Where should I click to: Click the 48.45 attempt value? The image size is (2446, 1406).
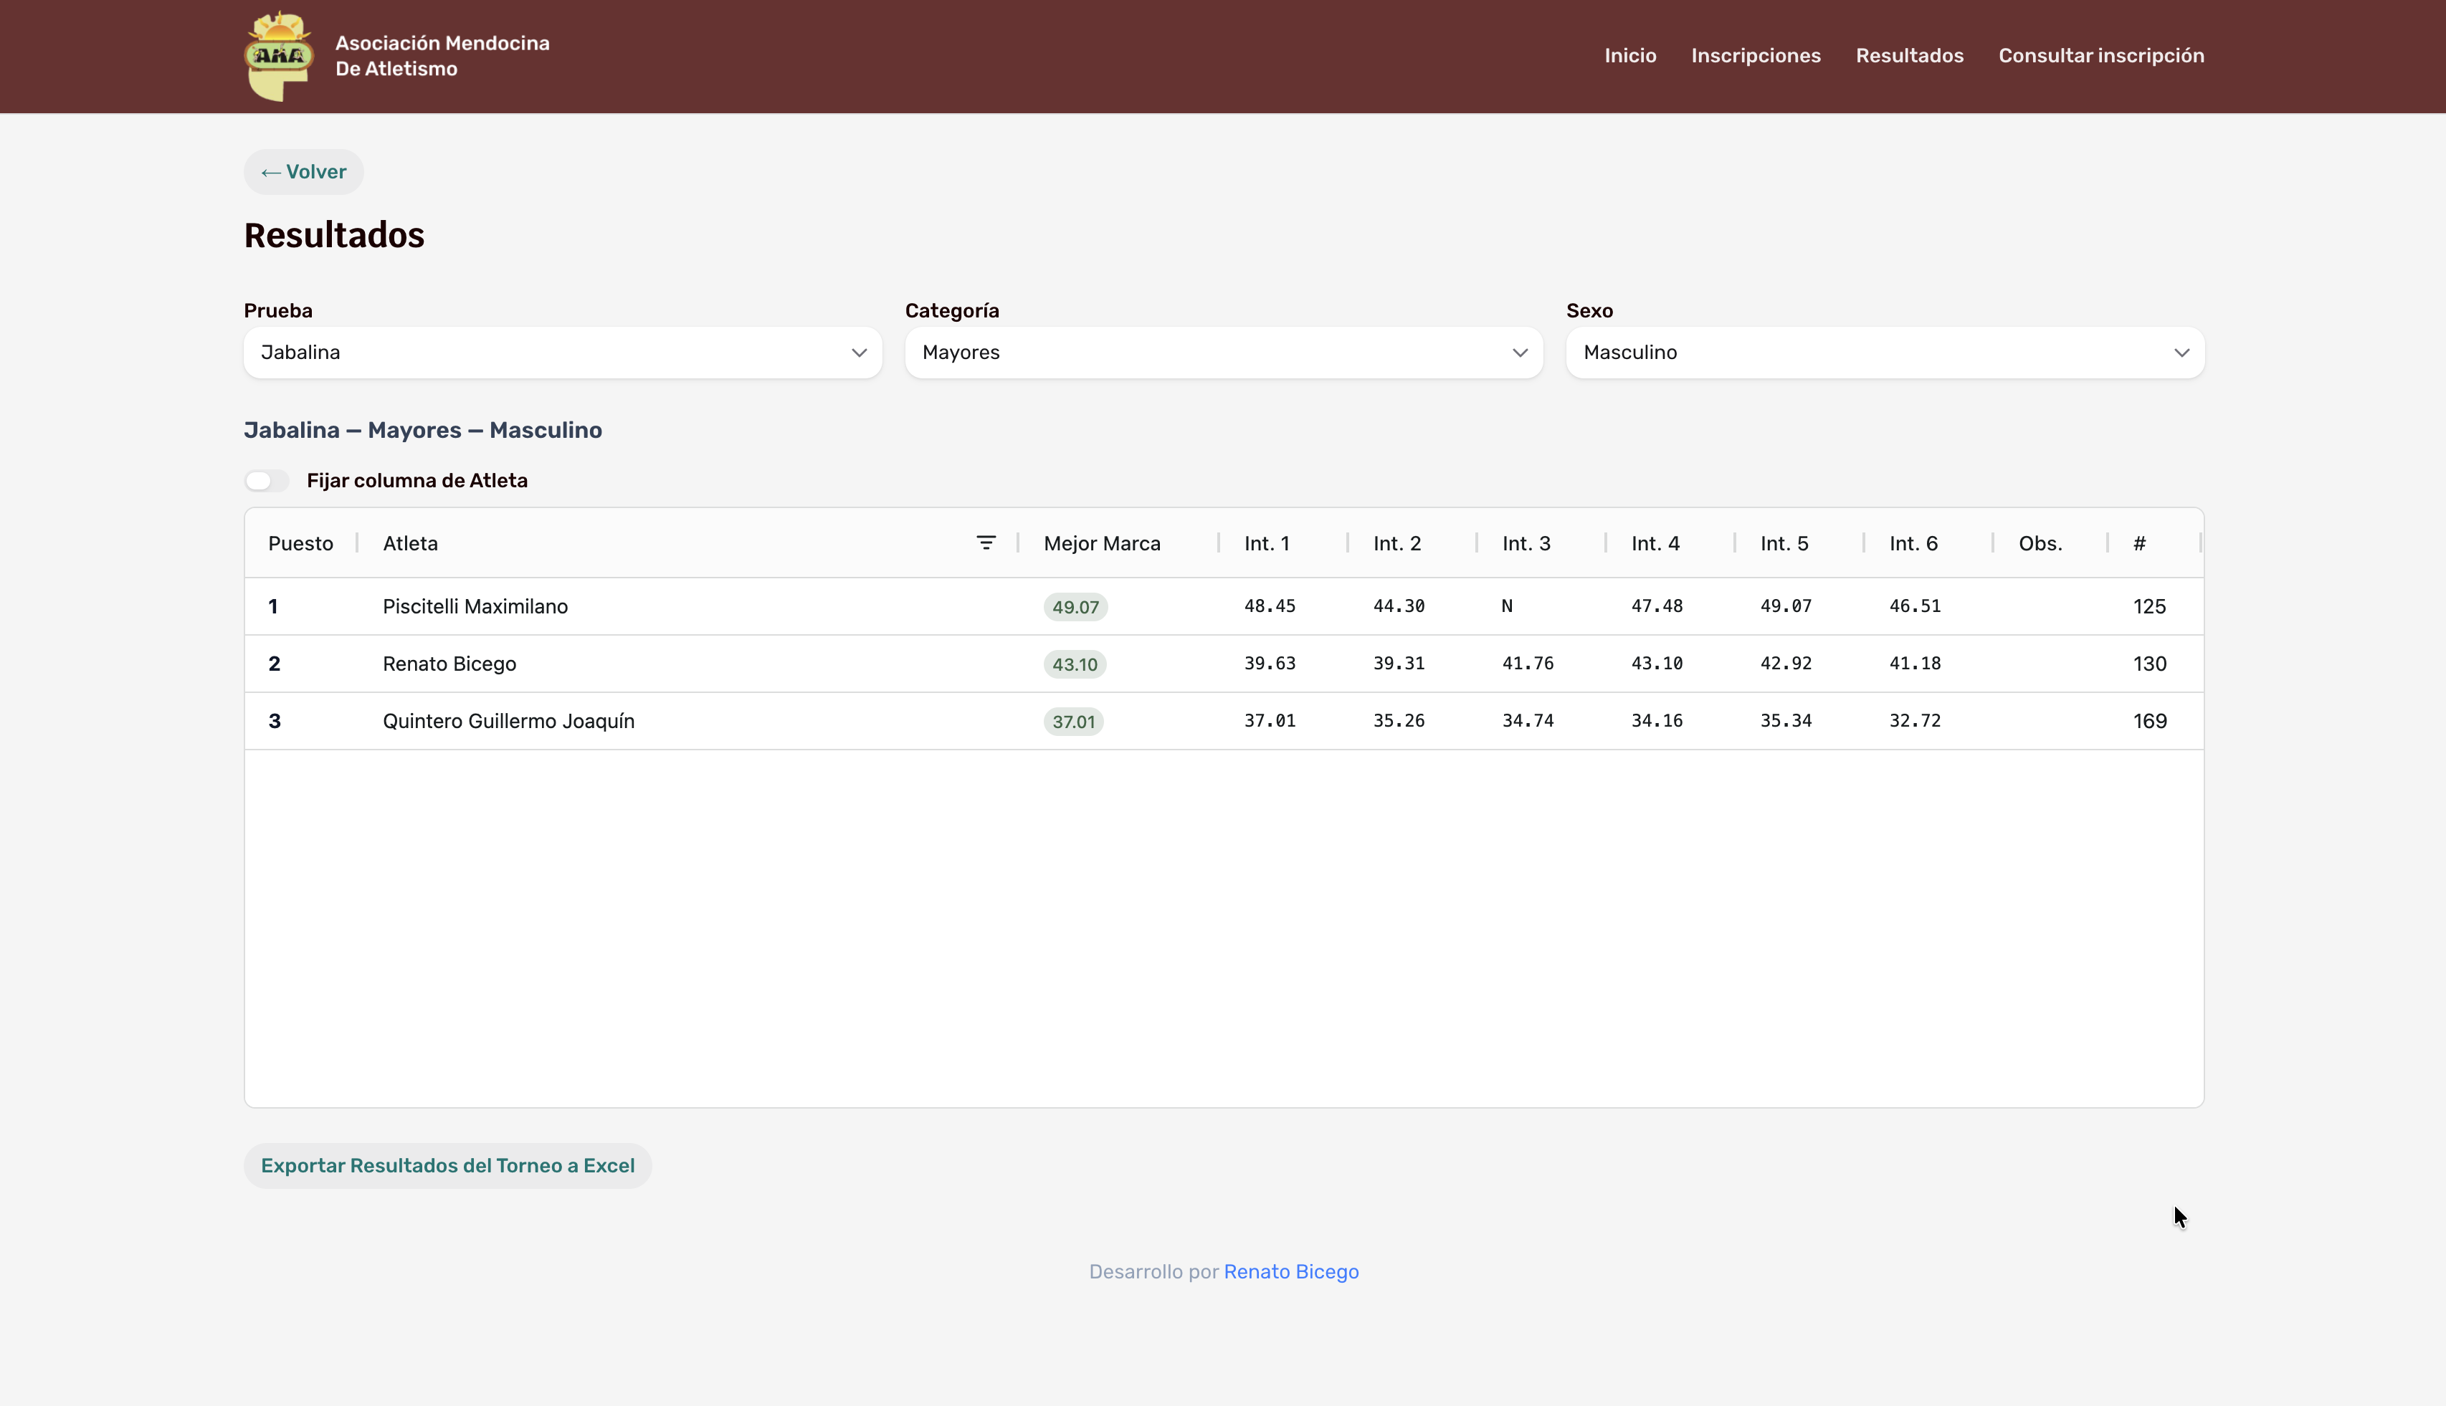click(1270, 606)
